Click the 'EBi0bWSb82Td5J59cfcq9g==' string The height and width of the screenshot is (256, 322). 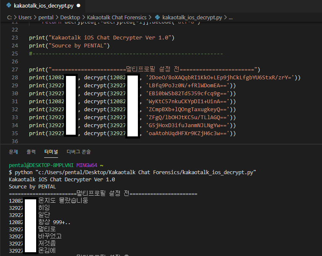(x=187, y=94)
